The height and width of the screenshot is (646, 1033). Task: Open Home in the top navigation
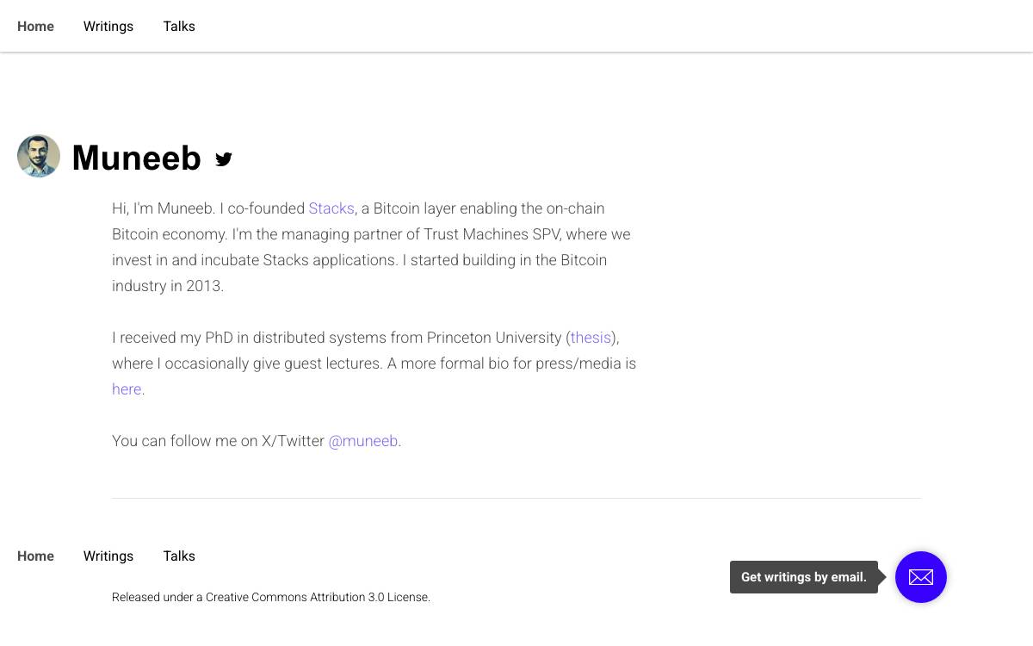pos(35,26)
